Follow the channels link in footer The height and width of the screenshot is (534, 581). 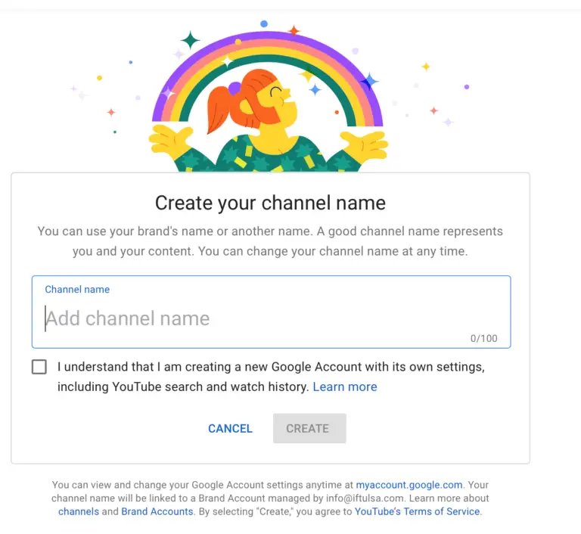79,511
